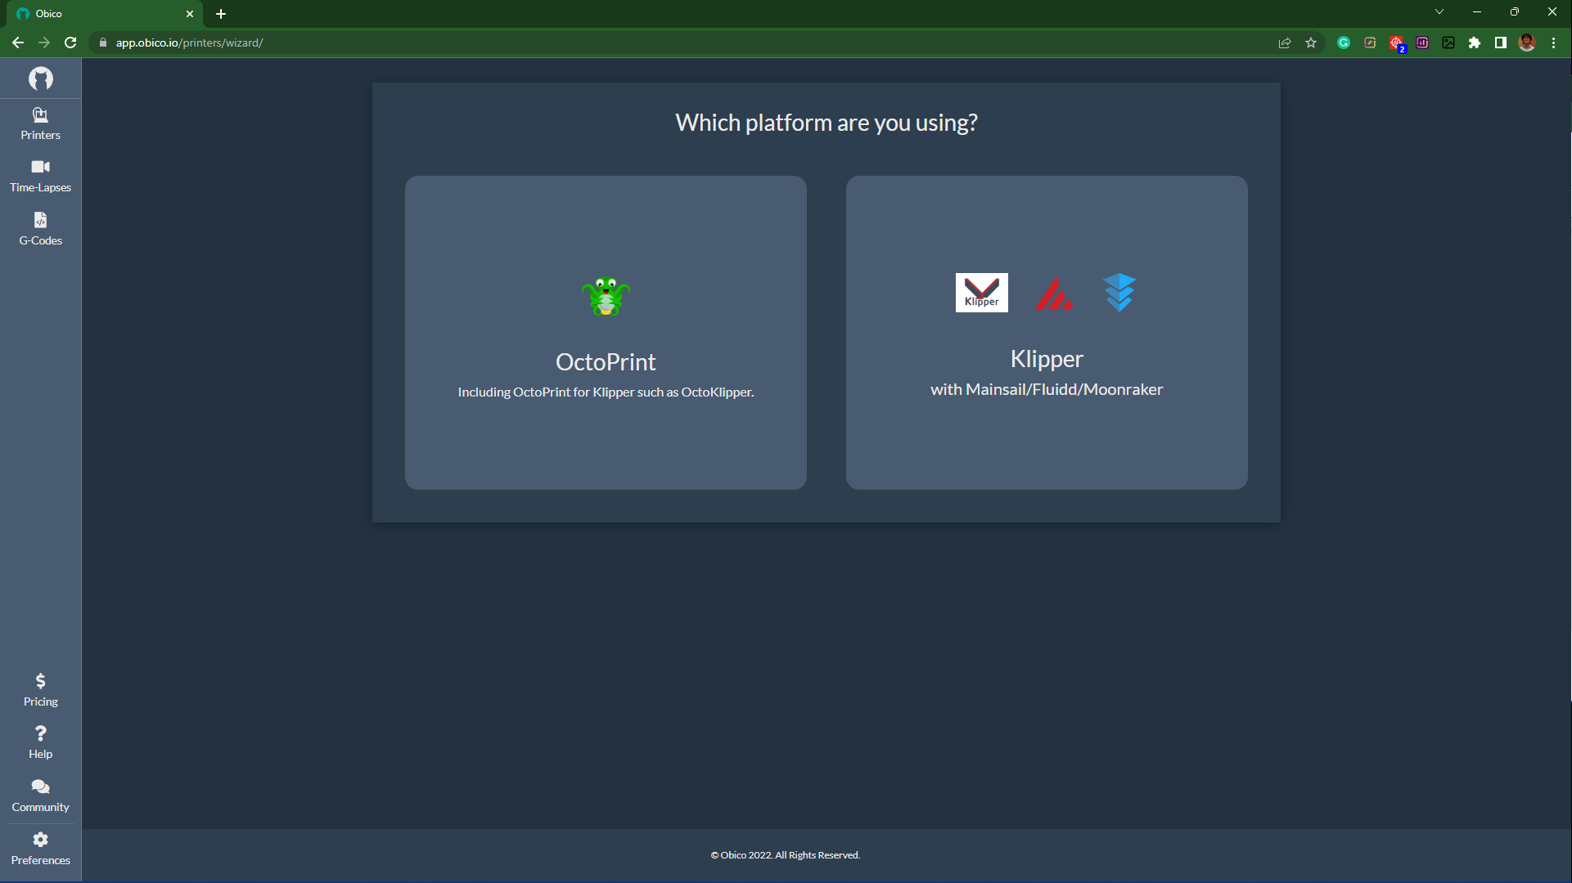The image size is (1572, 883).
Task: Click the red extension icon with badge
Action: pyautogui.click(x=1397, y=43)
